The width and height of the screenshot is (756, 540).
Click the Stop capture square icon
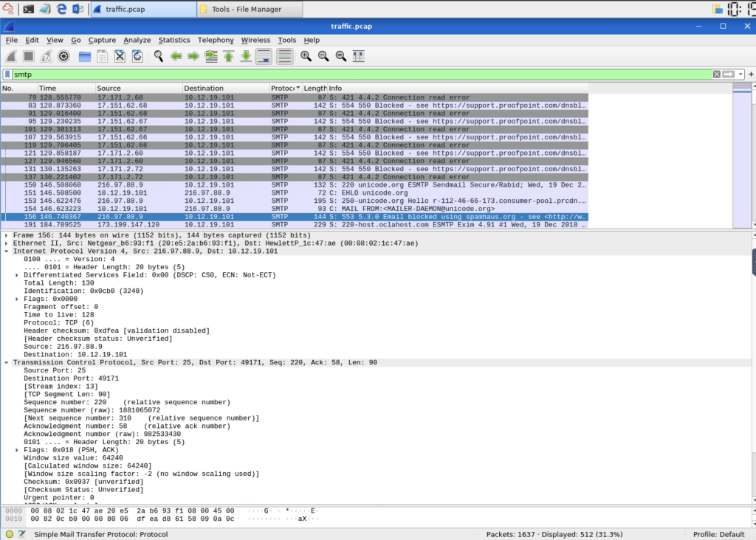(29, 56)
